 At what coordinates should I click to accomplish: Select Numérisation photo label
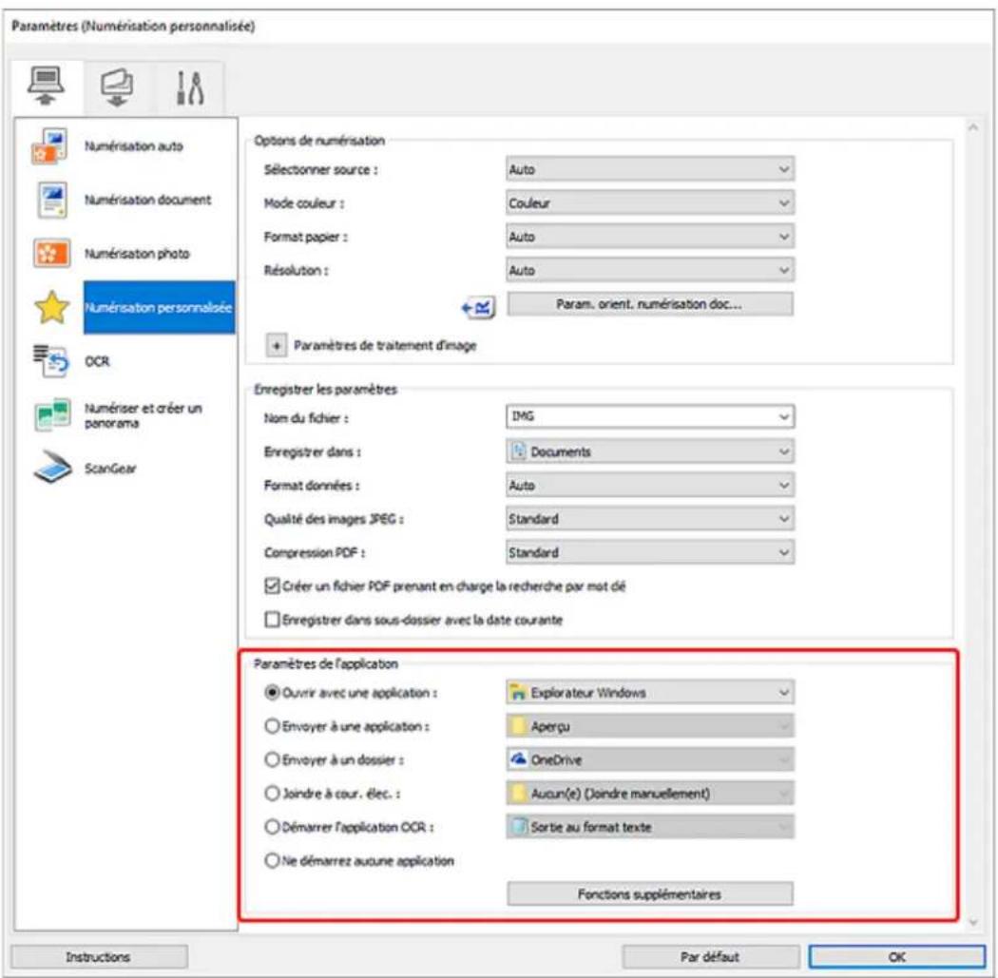click(137, 253)
